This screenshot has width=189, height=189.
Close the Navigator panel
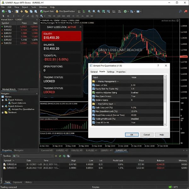point(37,94)
